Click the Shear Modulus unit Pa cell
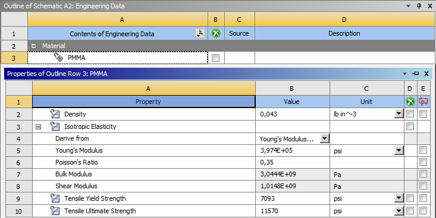 pyautogui.click(x=366, y=186)
